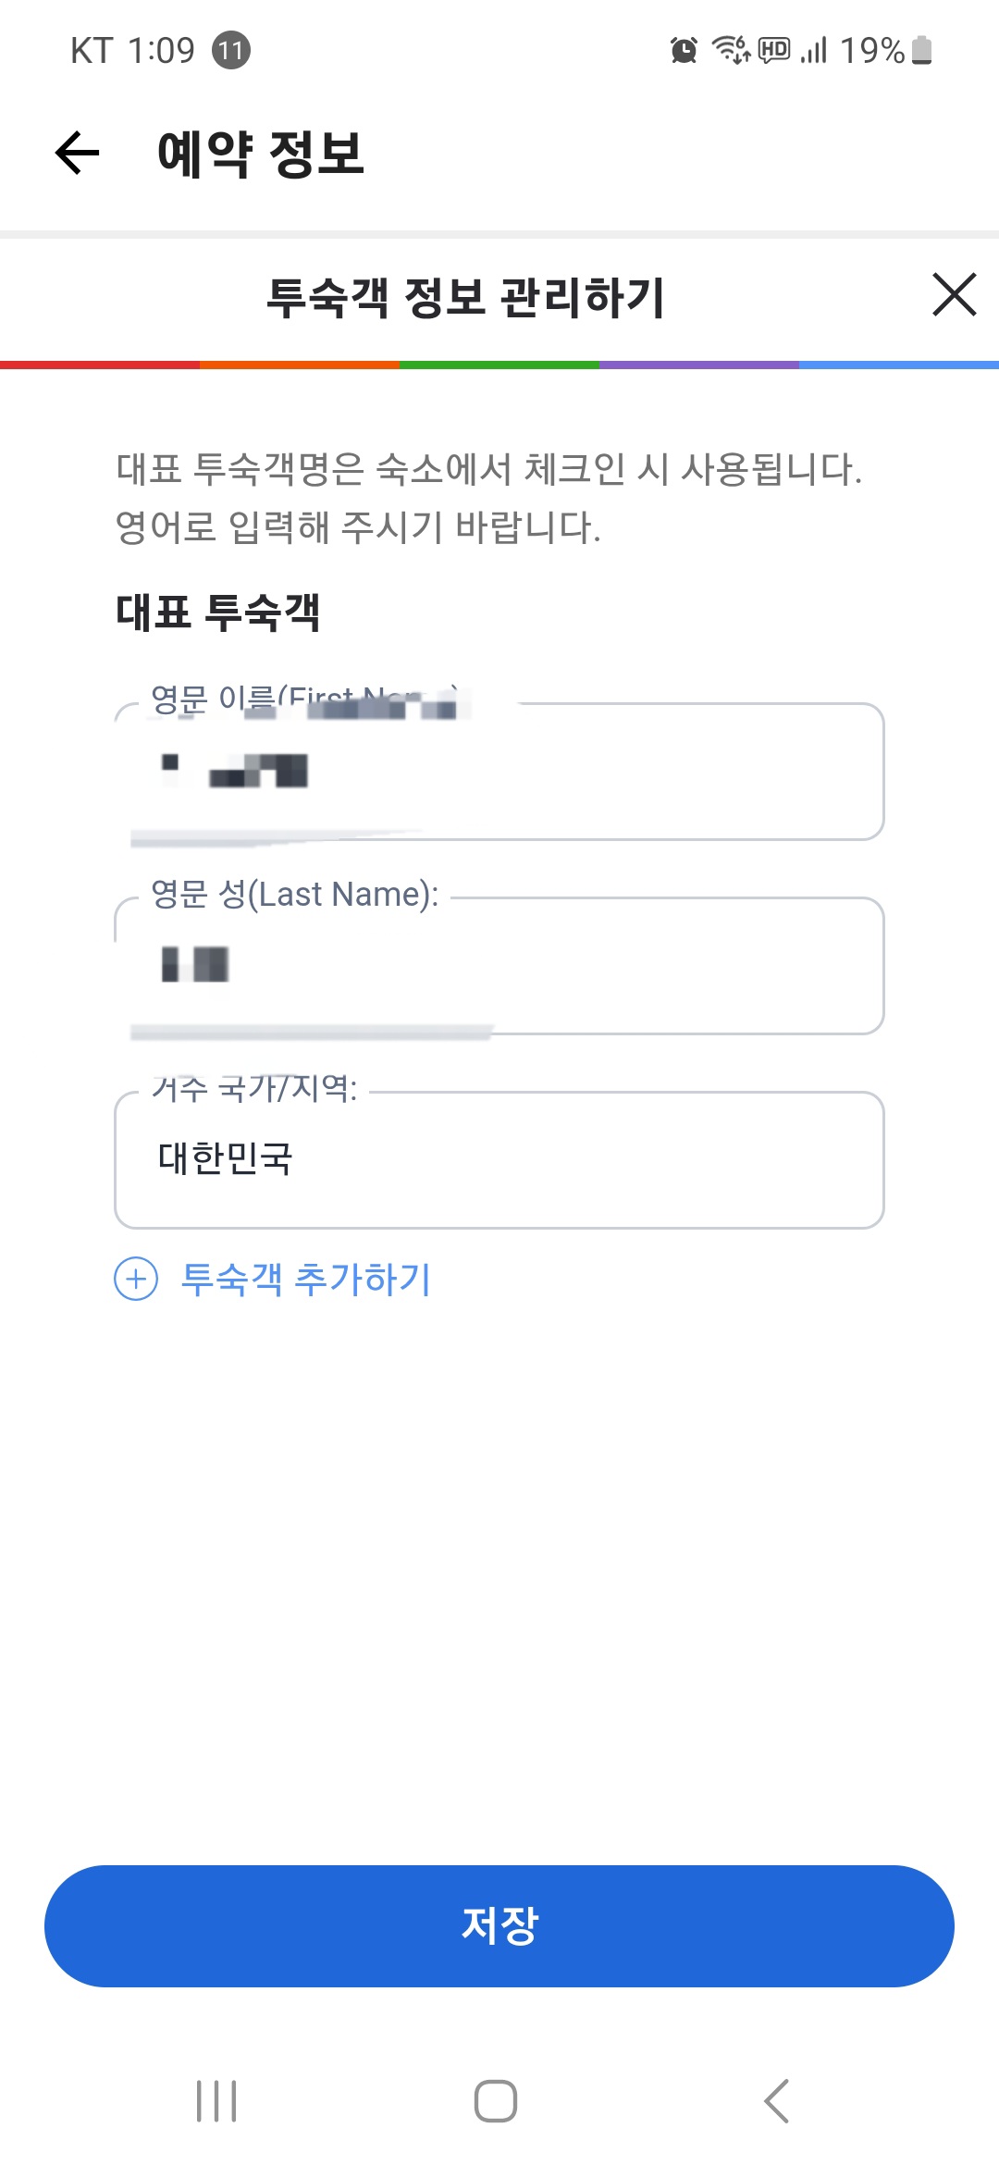Tap the 투숙객 추가하기 link
The image size is (999, 2165).
(x=306, y=1280)
